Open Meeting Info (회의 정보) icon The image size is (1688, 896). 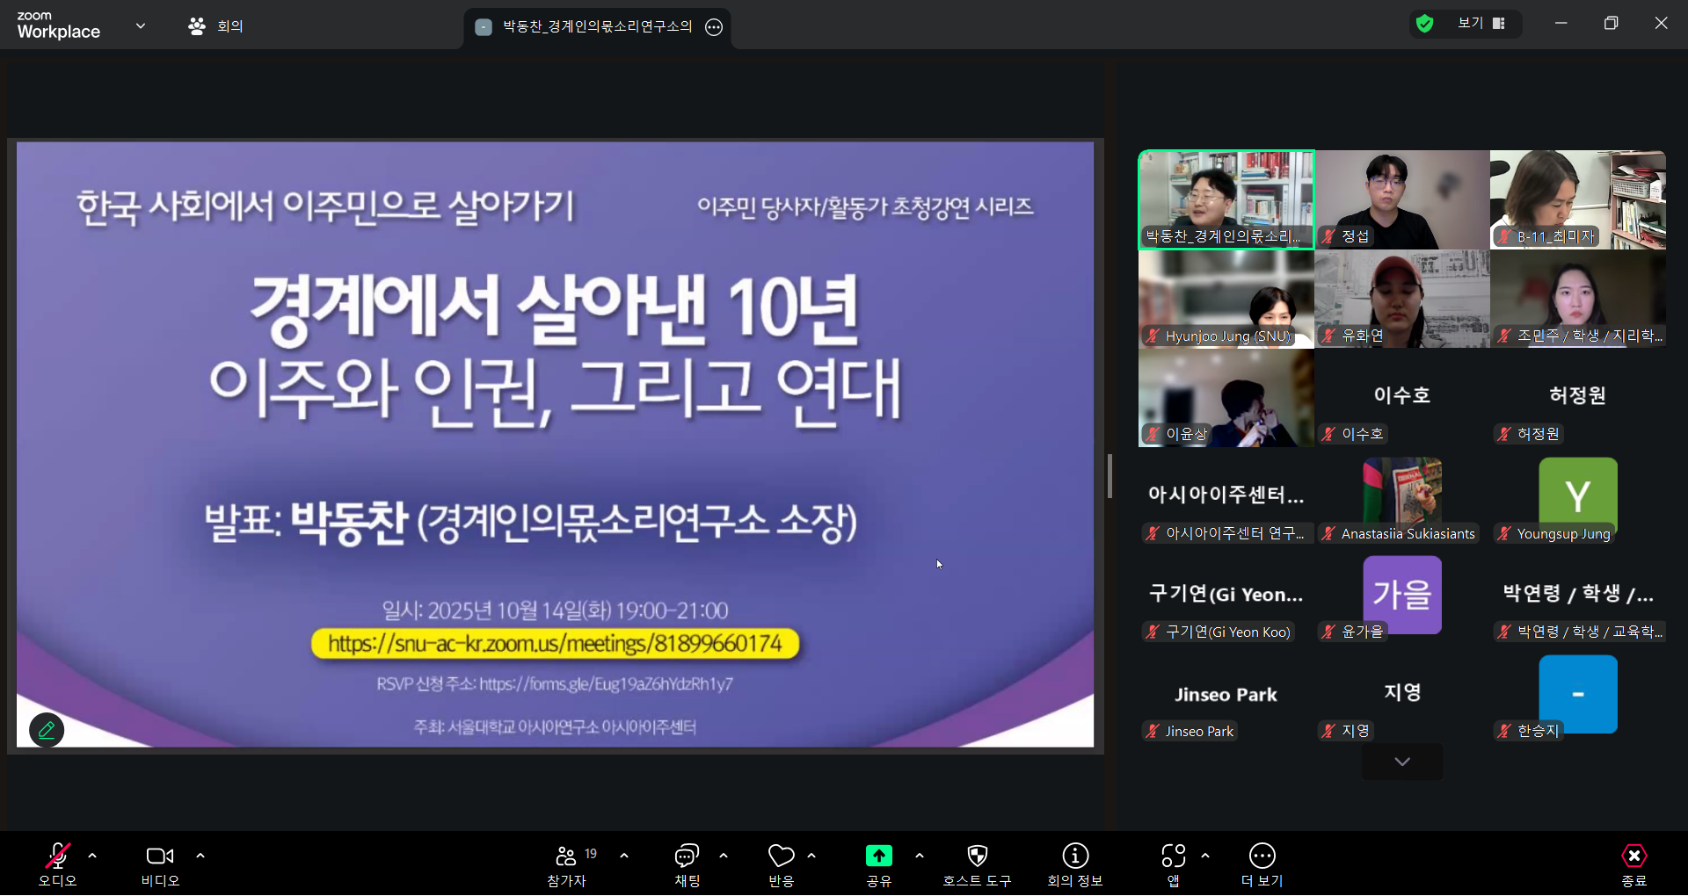click(x=1074, y=856)
